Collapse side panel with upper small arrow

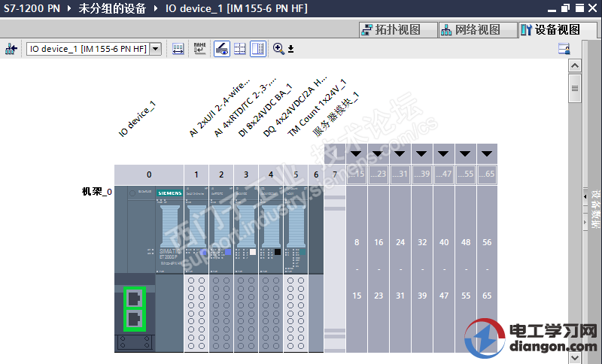[x=585, y=197]
